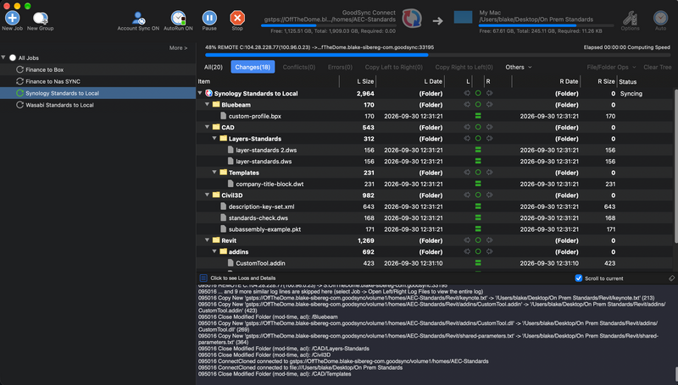Click green equals on custom-profile.bpx row
Viewport: 678px width, 385px height.
click(x=478, y=116)
